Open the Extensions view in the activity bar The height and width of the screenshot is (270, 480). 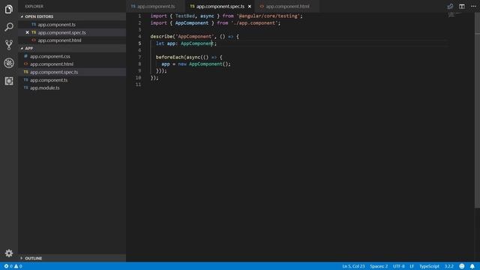coord(9,81)
